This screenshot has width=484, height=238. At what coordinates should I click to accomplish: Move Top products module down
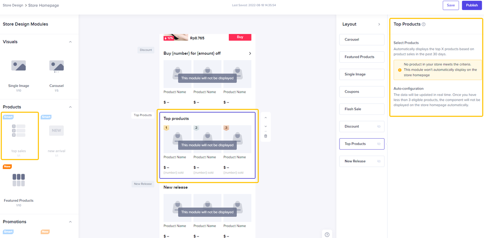click(266, 127)
